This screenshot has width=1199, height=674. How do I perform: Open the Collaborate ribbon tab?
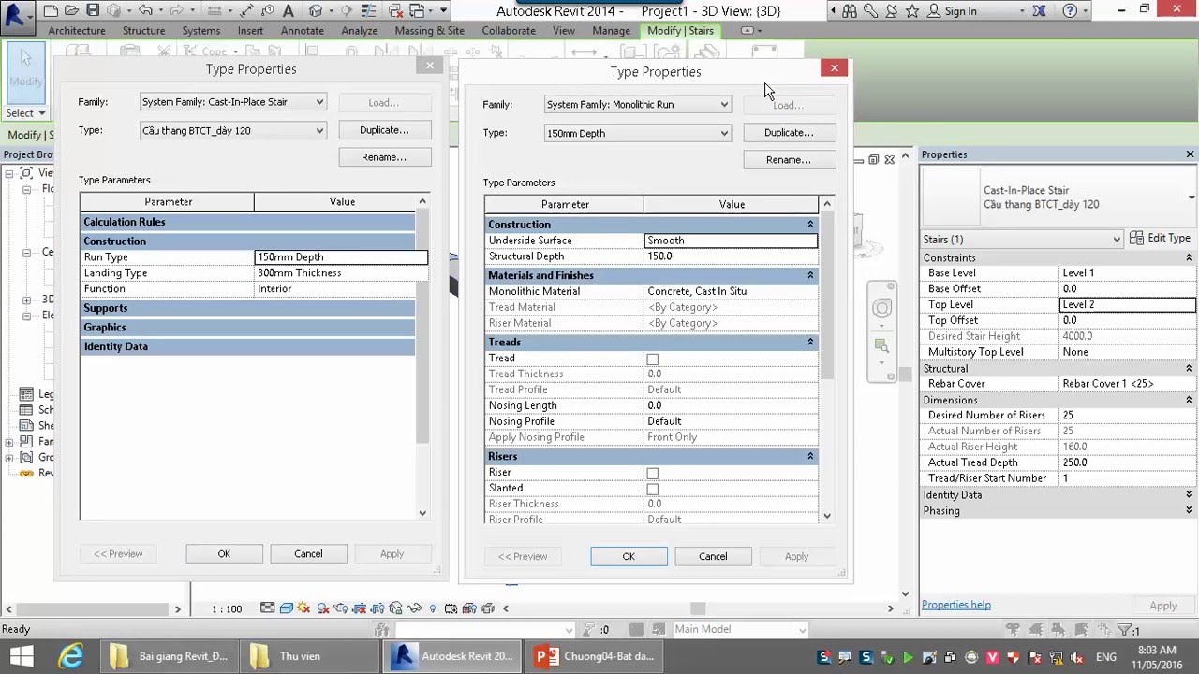509,30
